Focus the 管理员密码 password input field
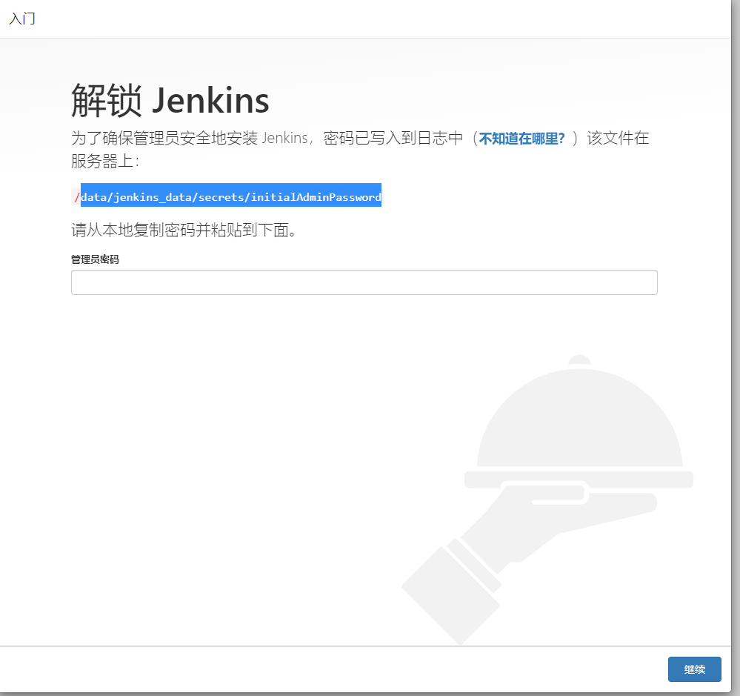740x696 pixels. tap(364, 282)
